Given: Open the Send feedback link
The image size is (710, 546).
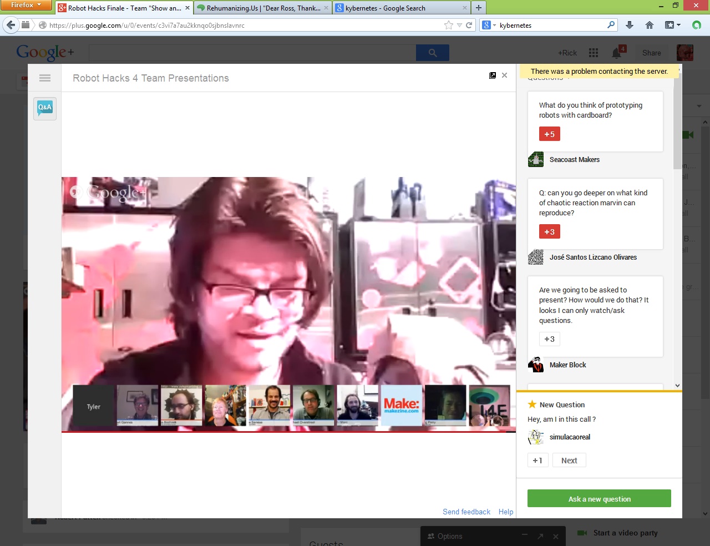Looking at the screenshot, I should pos(466,512).
